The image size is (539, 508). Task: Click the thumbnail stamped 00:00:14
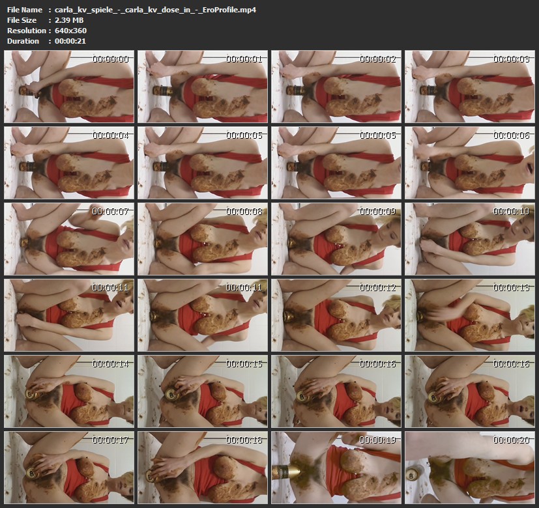click(x=69, y=391)
